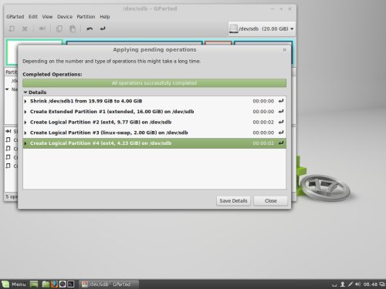Screen dimensions: 386x289
Task: Select Create Logical Partition #3 linux-swap text
Action: (x=109, y=133)
